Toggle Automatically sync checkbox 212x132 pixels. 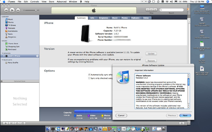[x=89, y=75]
